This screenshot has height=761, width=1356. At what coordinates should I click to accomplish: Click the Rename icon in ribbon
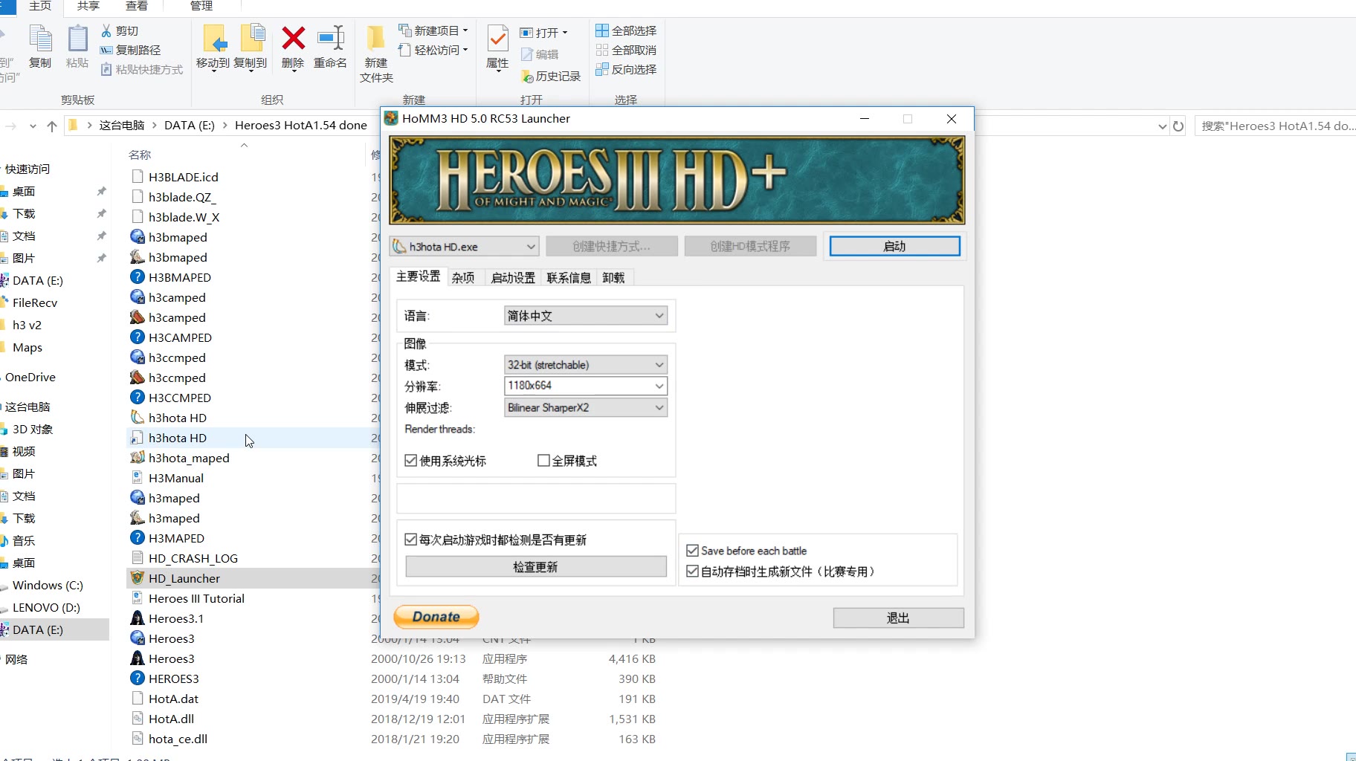click(x=330, y=39)
